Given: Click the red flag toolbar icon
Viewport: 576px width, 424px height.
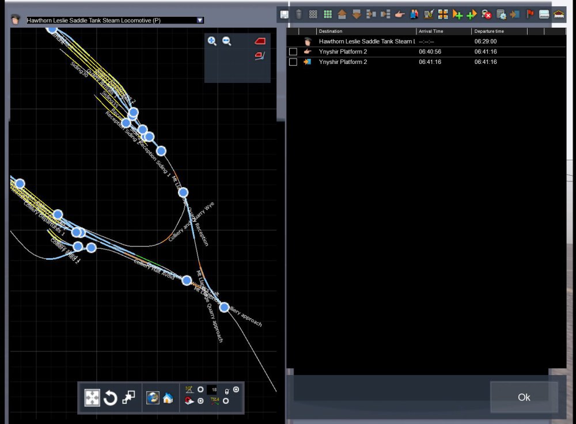Looking at the screenshot, I should tap(530, 14).
